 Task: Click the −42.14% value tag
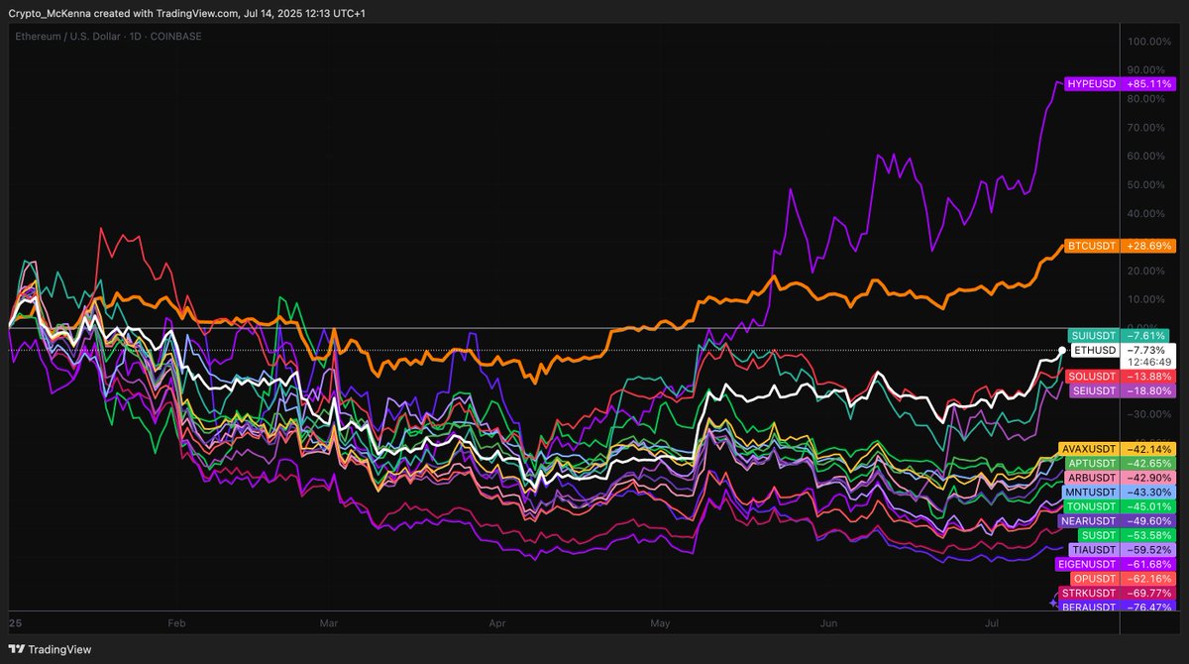coord(1147,448)
